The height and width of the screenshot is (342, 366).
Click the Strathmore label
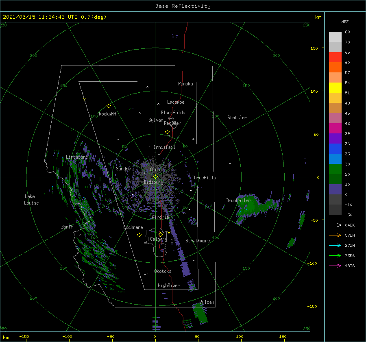pyautogui.click(x=198, y=241)
